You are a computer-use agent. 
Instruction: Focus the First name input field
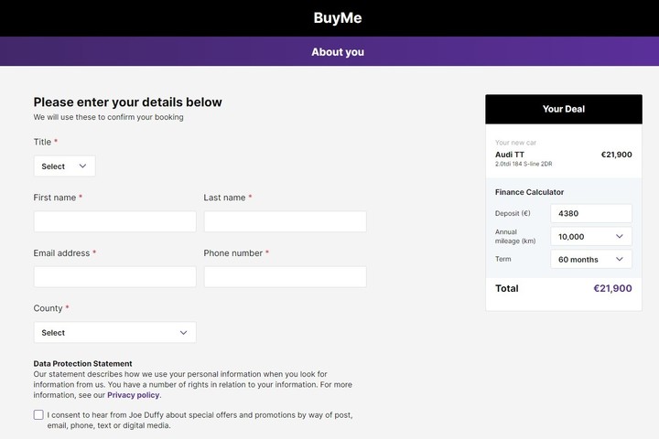[114, 221]
